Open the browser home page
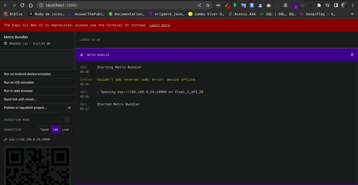 [31, 5]
